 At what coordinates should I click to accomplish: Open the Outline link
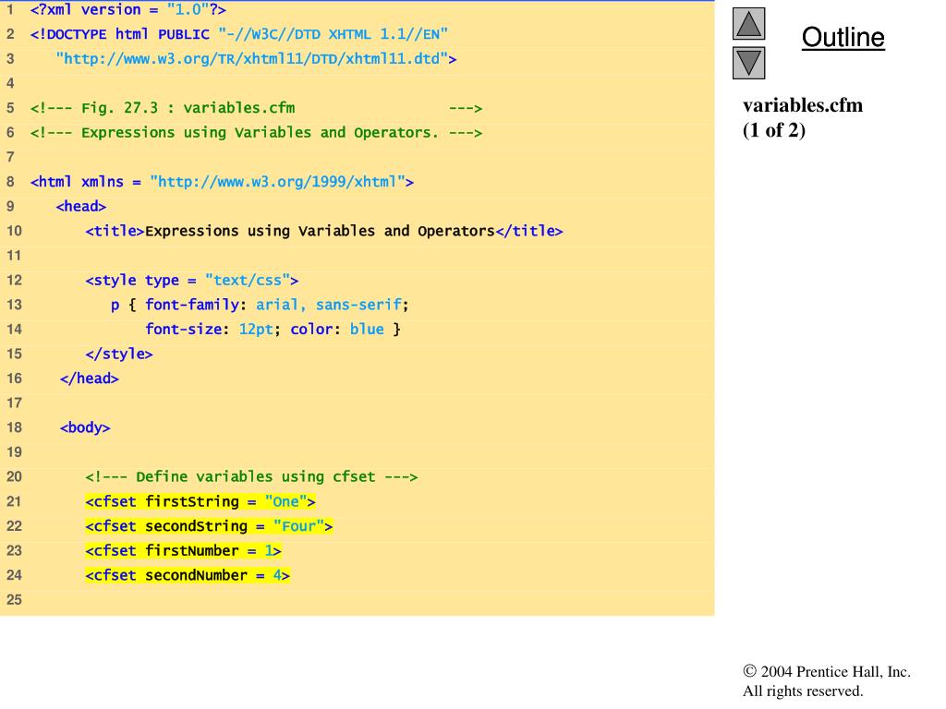pyautogui.click(x=843, y=37)
